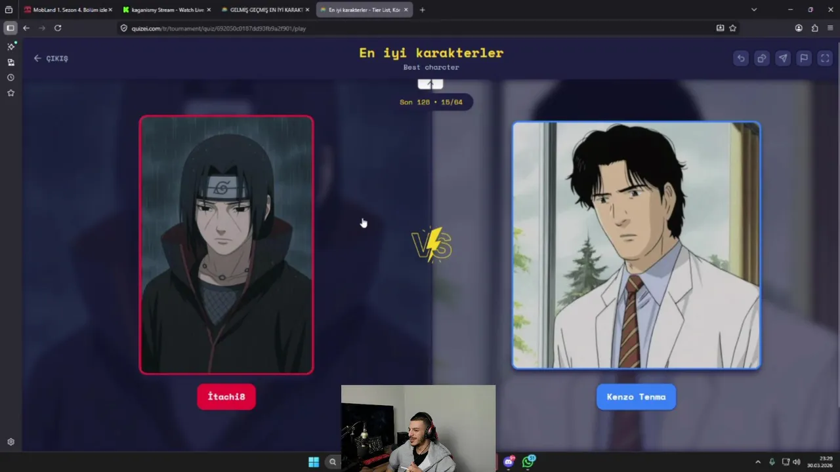
Task: Vote with the blue Kenzo Tenma button
Action: [x=636, y=397]
